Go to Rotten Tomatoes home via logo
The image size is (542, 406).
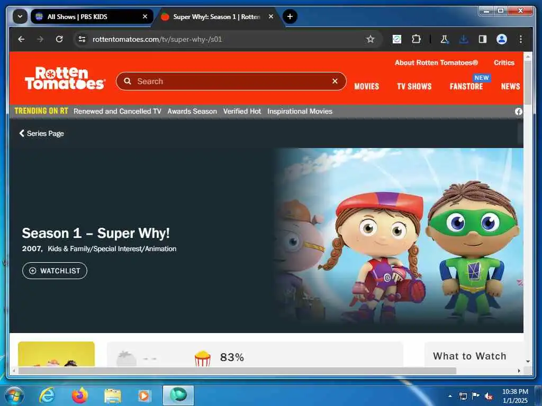pos(65,78)
